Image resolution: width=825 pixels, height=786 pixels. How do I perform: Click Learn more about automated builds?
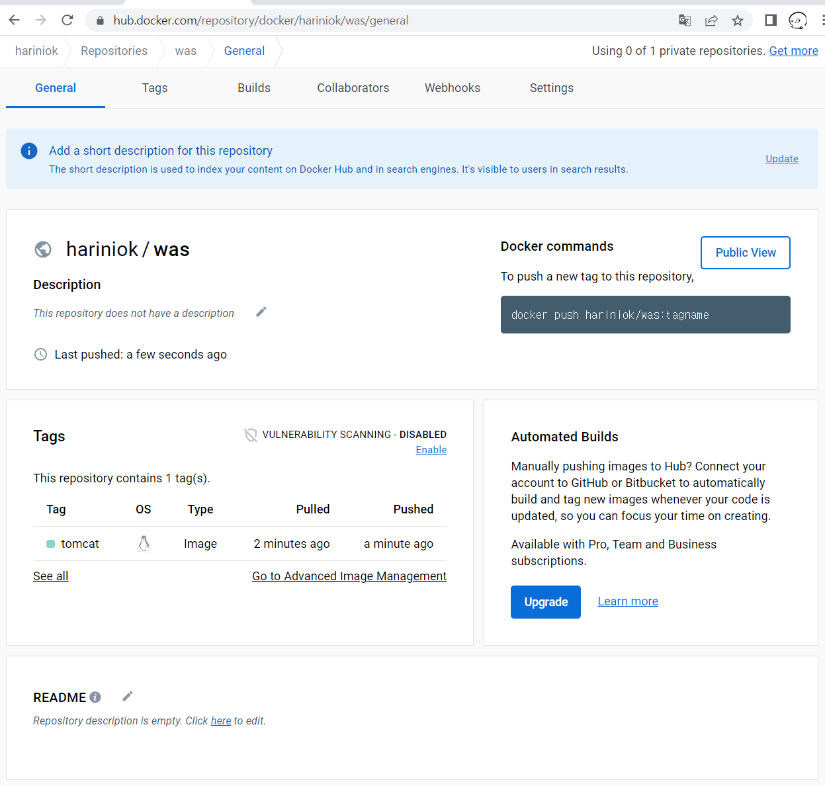628,601
